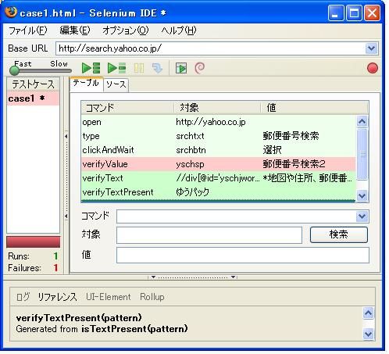Click command table scrollbar up arrow

[362, 121]
